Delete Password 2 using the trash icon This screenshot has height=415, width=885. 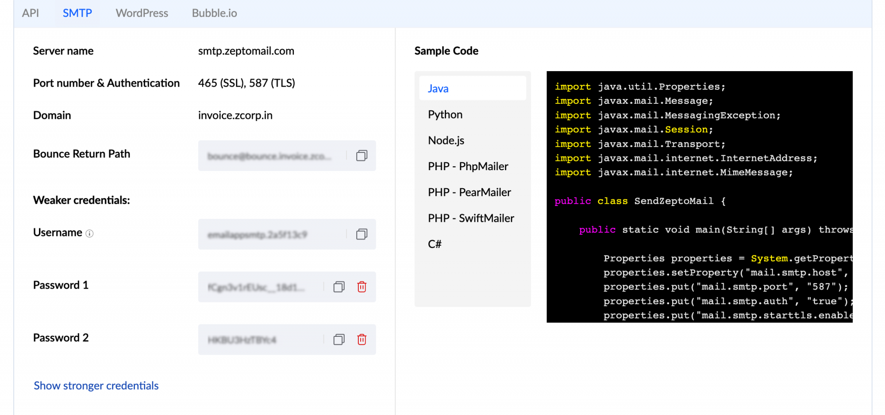pos(362,339)
